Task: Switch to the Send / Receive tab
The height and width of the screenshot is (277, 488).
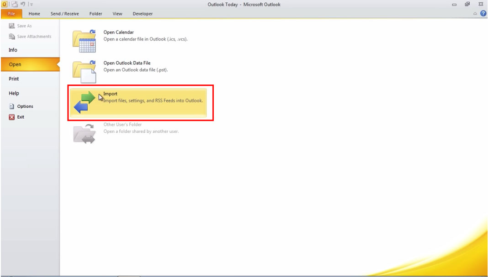Action: [x=65, y=14]
